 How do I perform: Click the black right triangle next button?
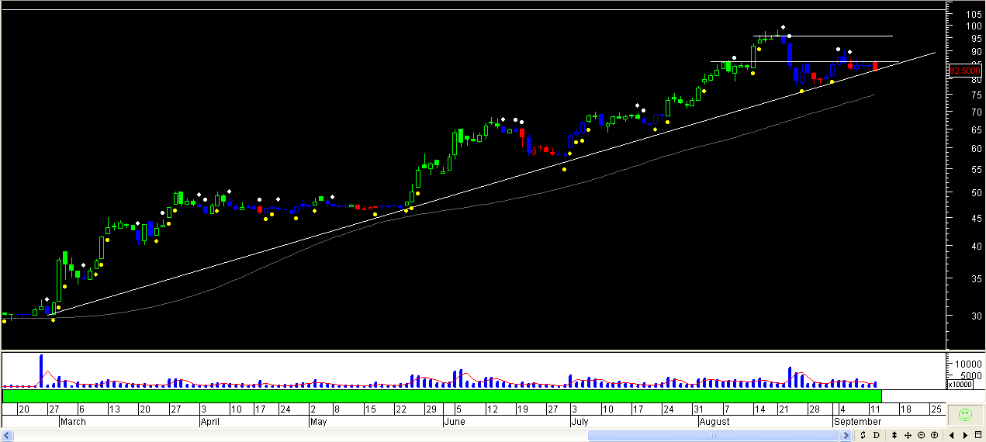point(965,435)
